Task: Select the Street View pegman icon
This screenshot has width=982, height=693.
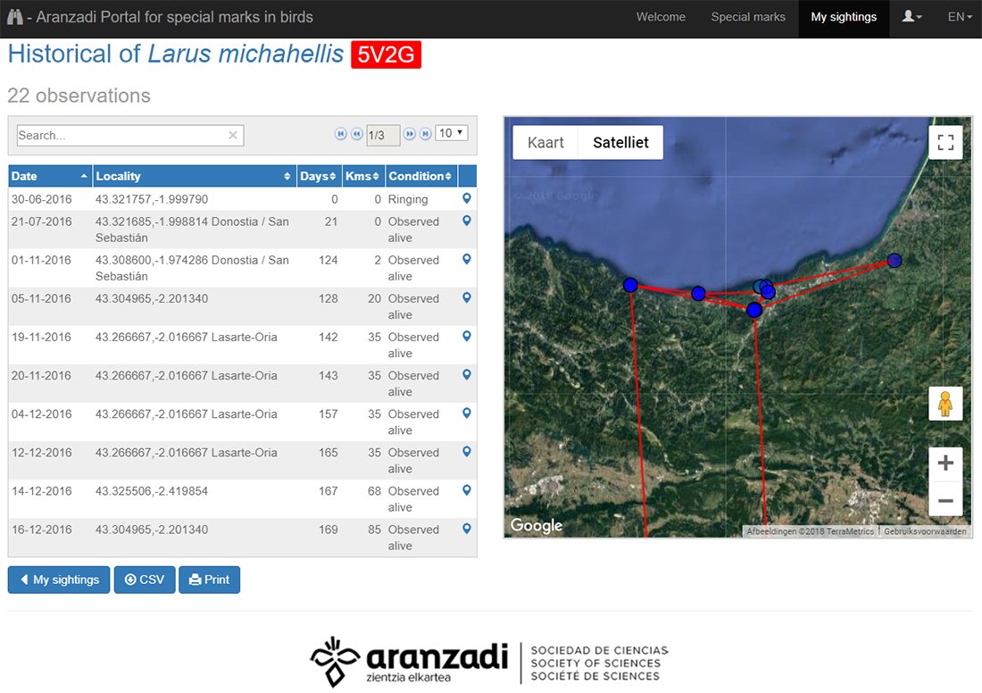Action: click(x=945, y=405)
